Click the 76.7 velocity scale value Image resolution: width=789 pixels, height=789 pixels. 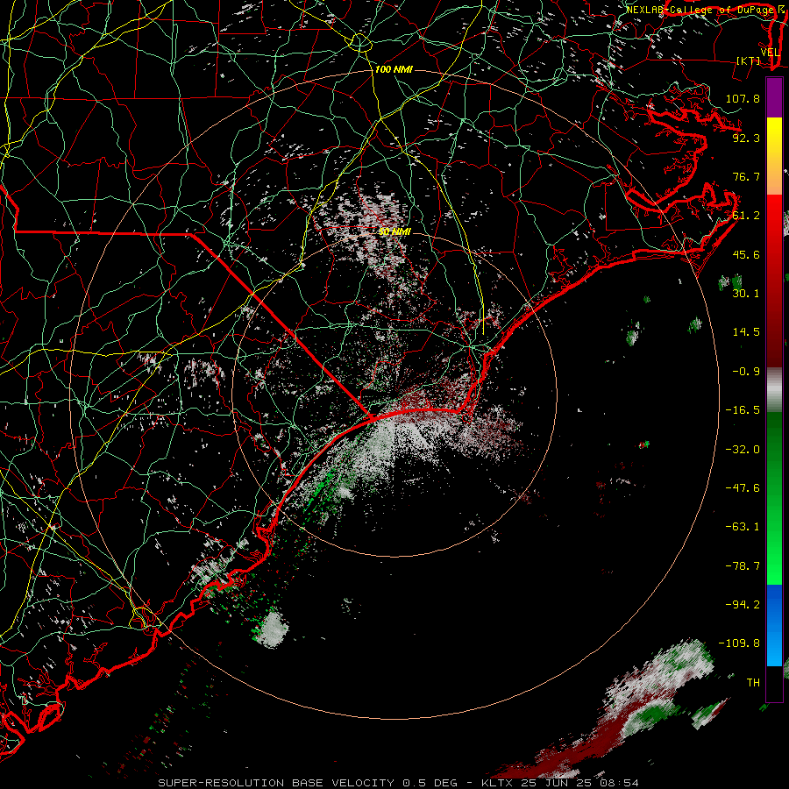pos(746,176)
